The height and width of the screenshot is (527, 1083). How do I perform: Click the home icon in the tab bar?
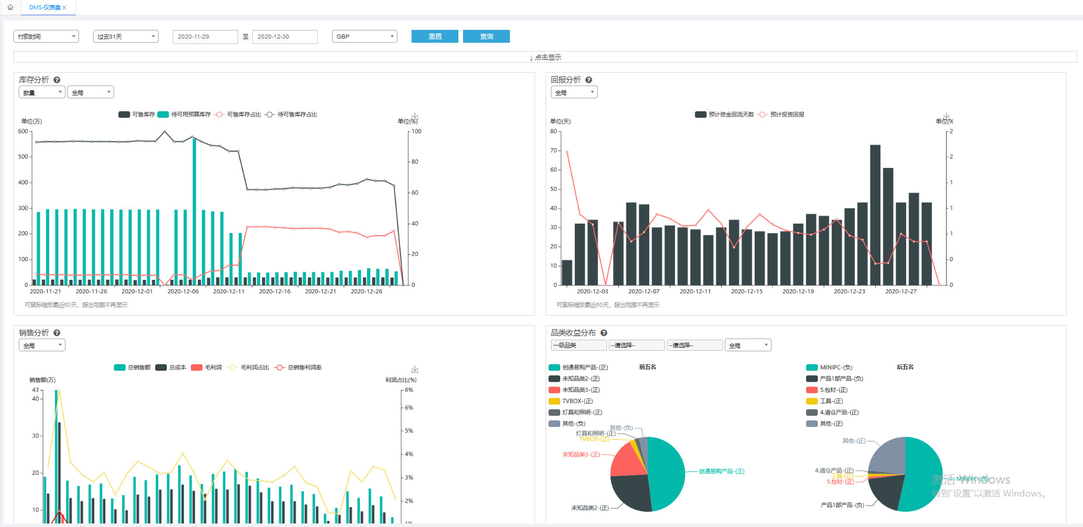coord(10,7)
